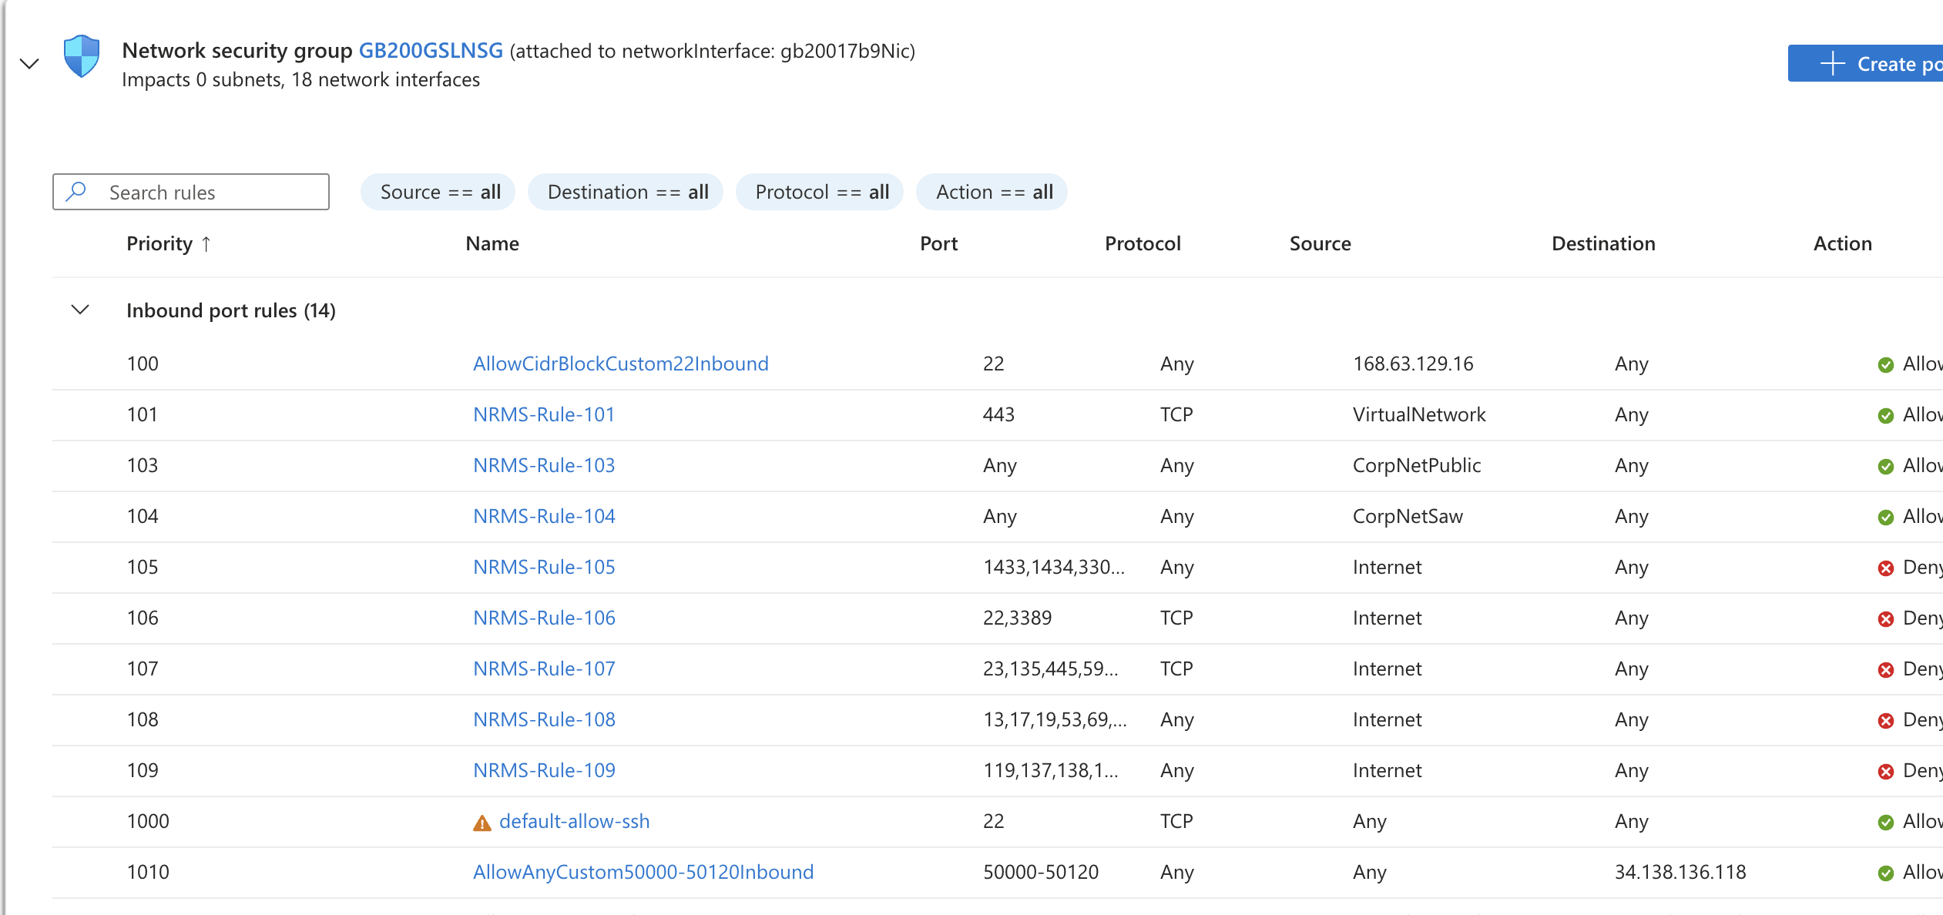1943x915 pixels.
Task: Collapse the Inbound port rules group
Action: click(80, 310)
